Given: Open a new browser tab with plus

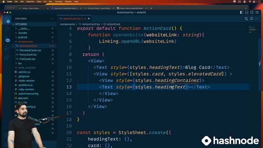Looking at the screenshot, I should point(151,8).
